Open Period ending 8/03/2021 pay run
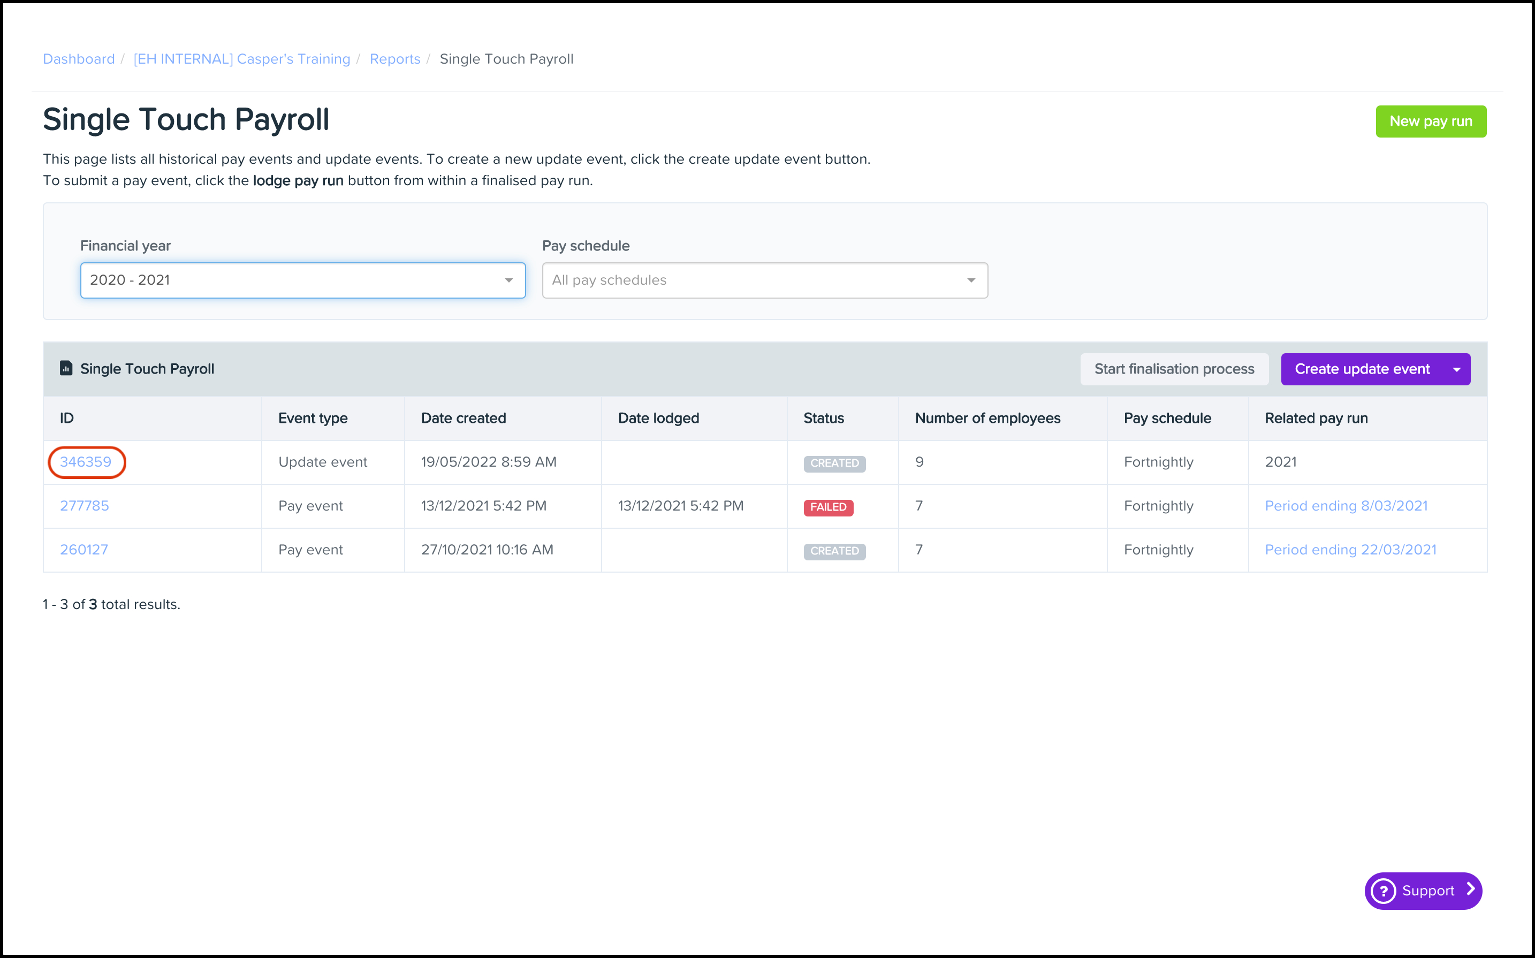Viewport: 1535px width, 958px height. pos(1346,506)
